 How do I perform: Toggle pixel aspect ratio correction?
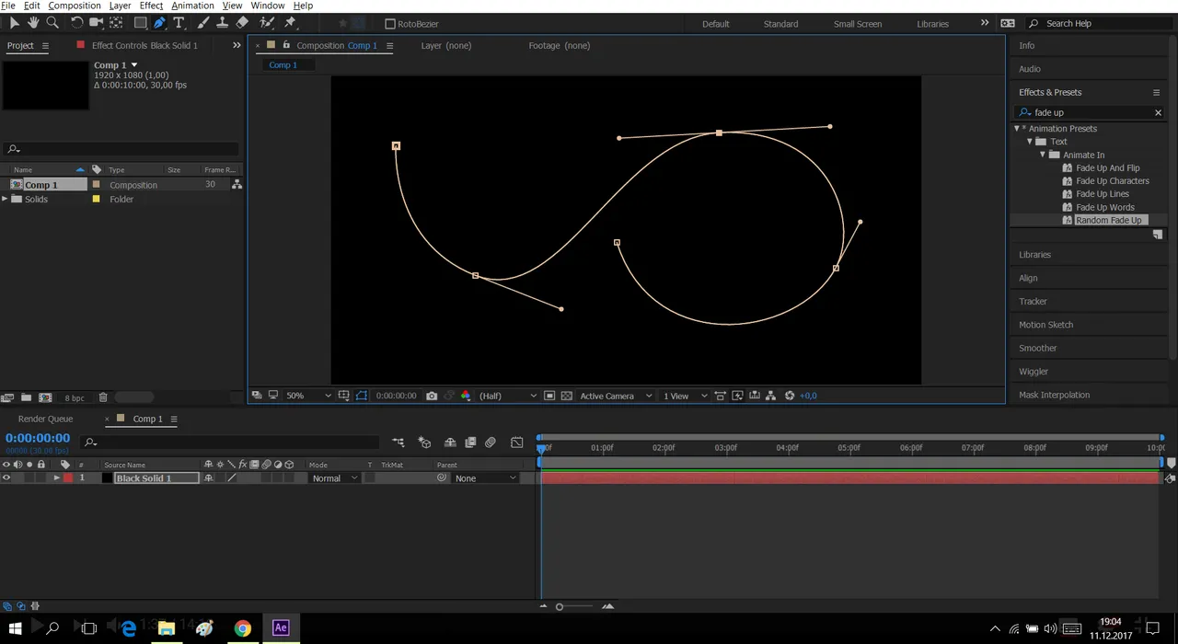(x=721, y=396)
